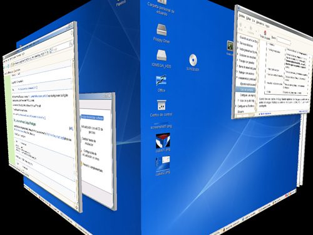Open the terminal icon on the desktop
The height and width of the screenshot is (235, 313).
[x=230, y=46]
